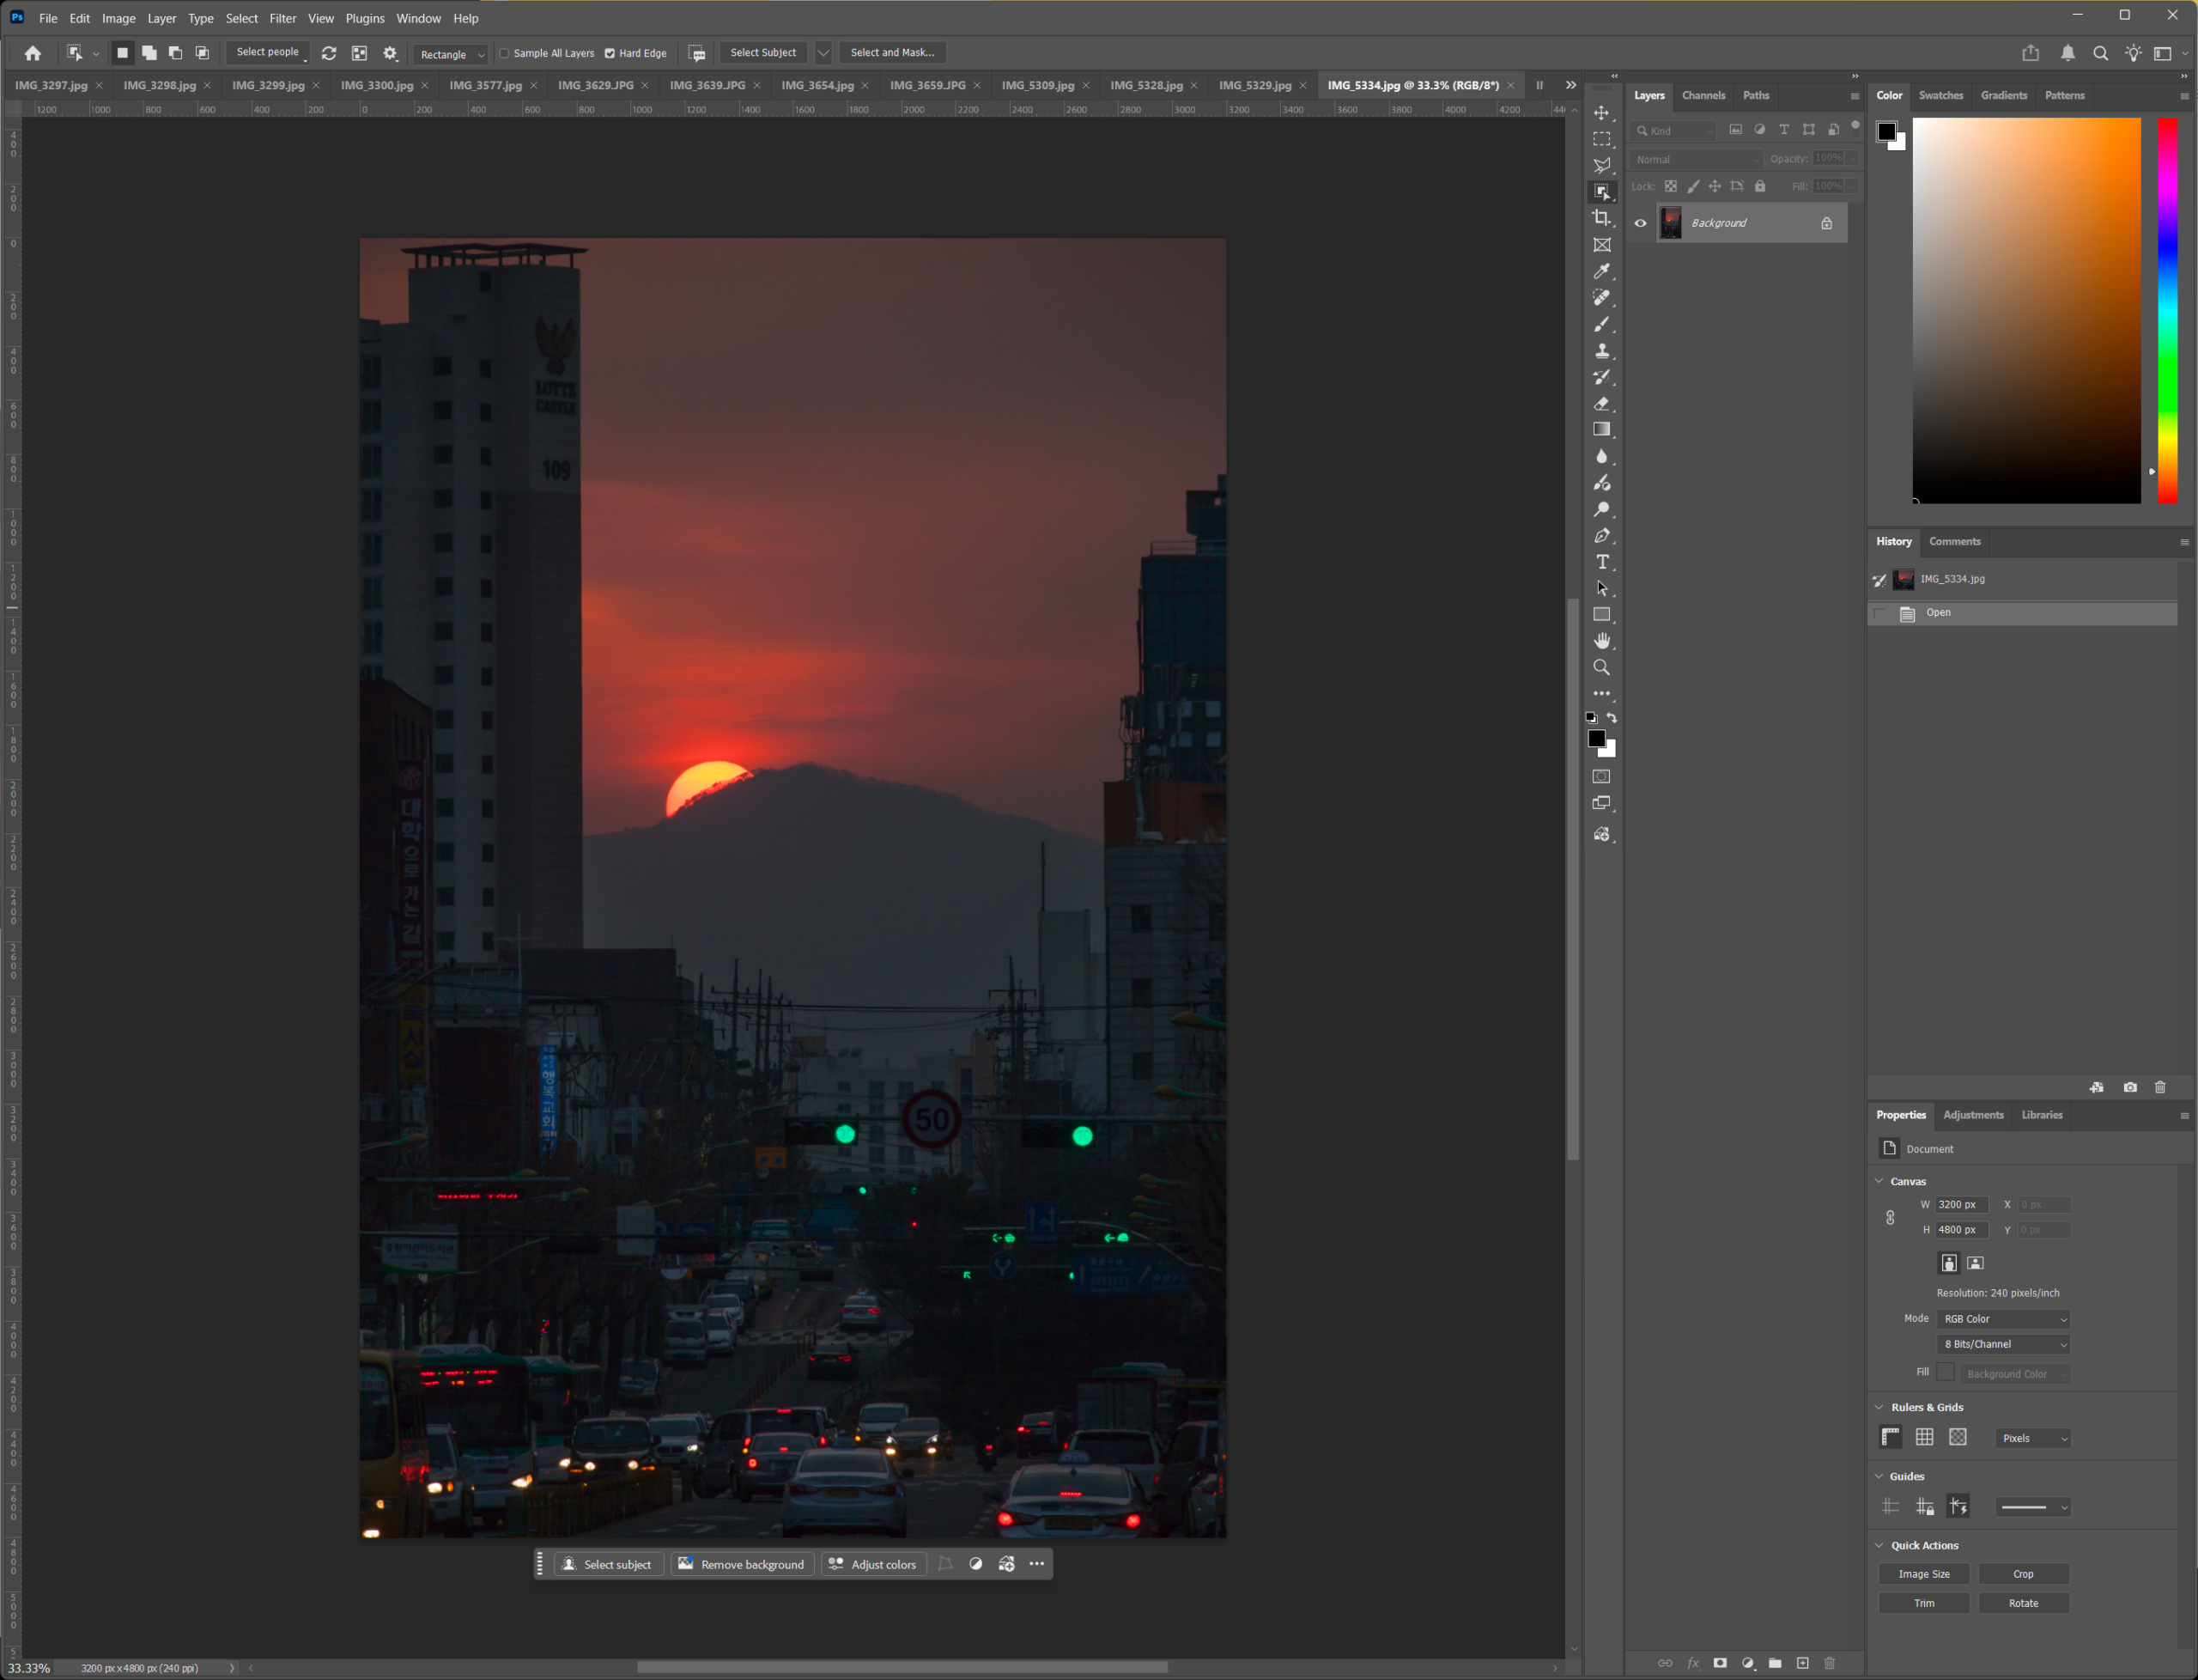
Task: Uncheck the Hard Edge checkbox
Action: (610, 53)
